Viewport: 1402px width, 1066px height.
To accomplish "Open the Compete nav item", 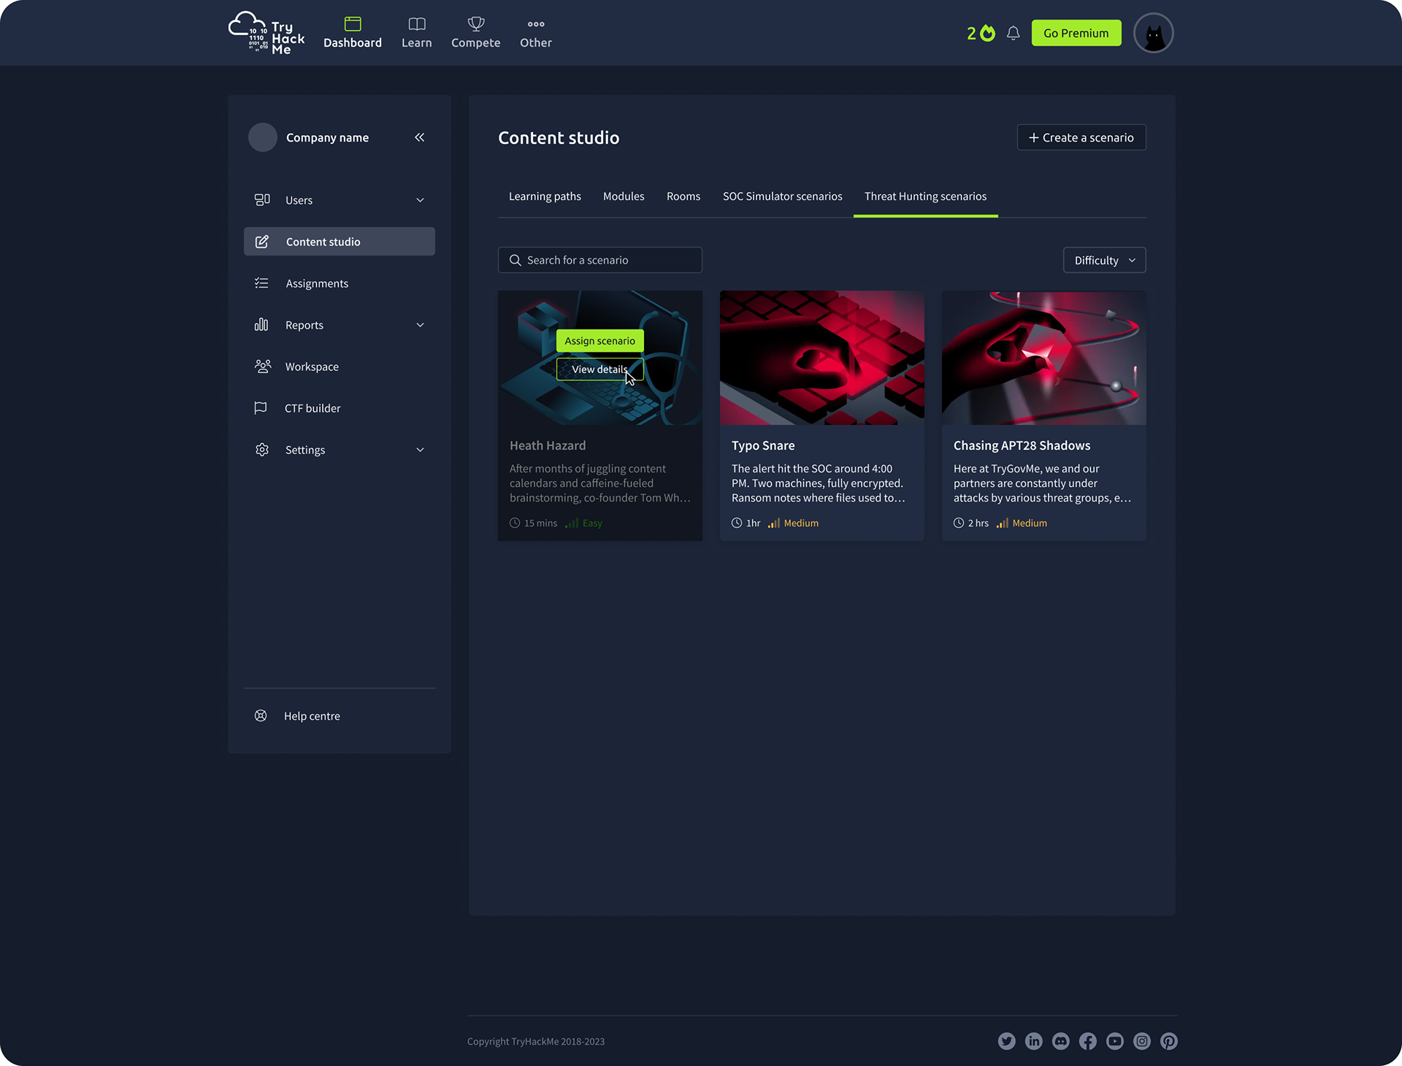I will pyautogui.click(x=475, y=33).
